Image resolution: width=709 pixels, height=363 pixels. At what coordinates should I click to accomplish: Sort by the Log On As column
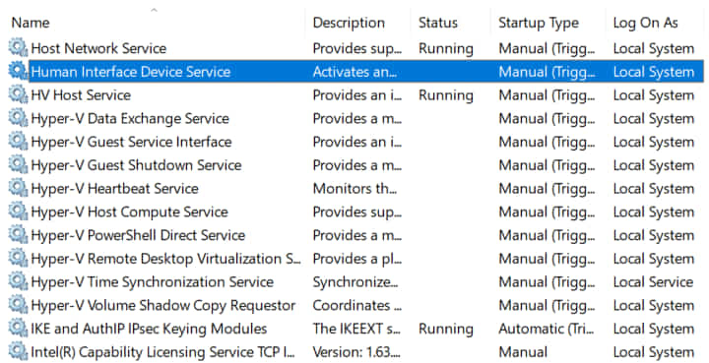(645, 23)
